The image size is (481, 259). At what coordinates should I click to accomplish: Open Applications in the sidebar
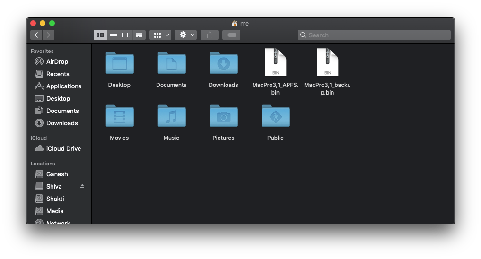click(x=59, y=86)
